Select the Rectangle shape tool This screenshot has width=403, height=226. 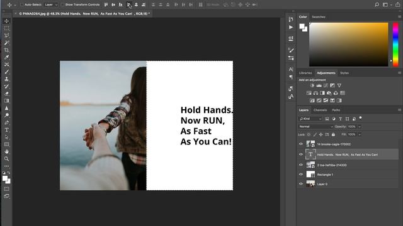point(7,144)
